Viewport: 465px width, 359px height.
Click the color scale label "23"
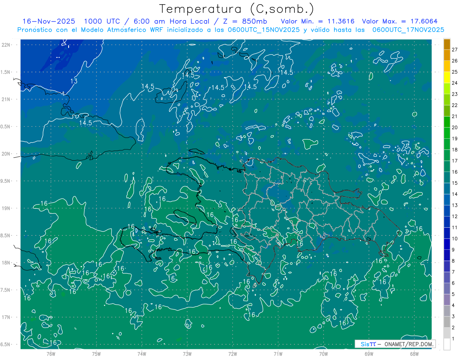[x=455, y=94]
